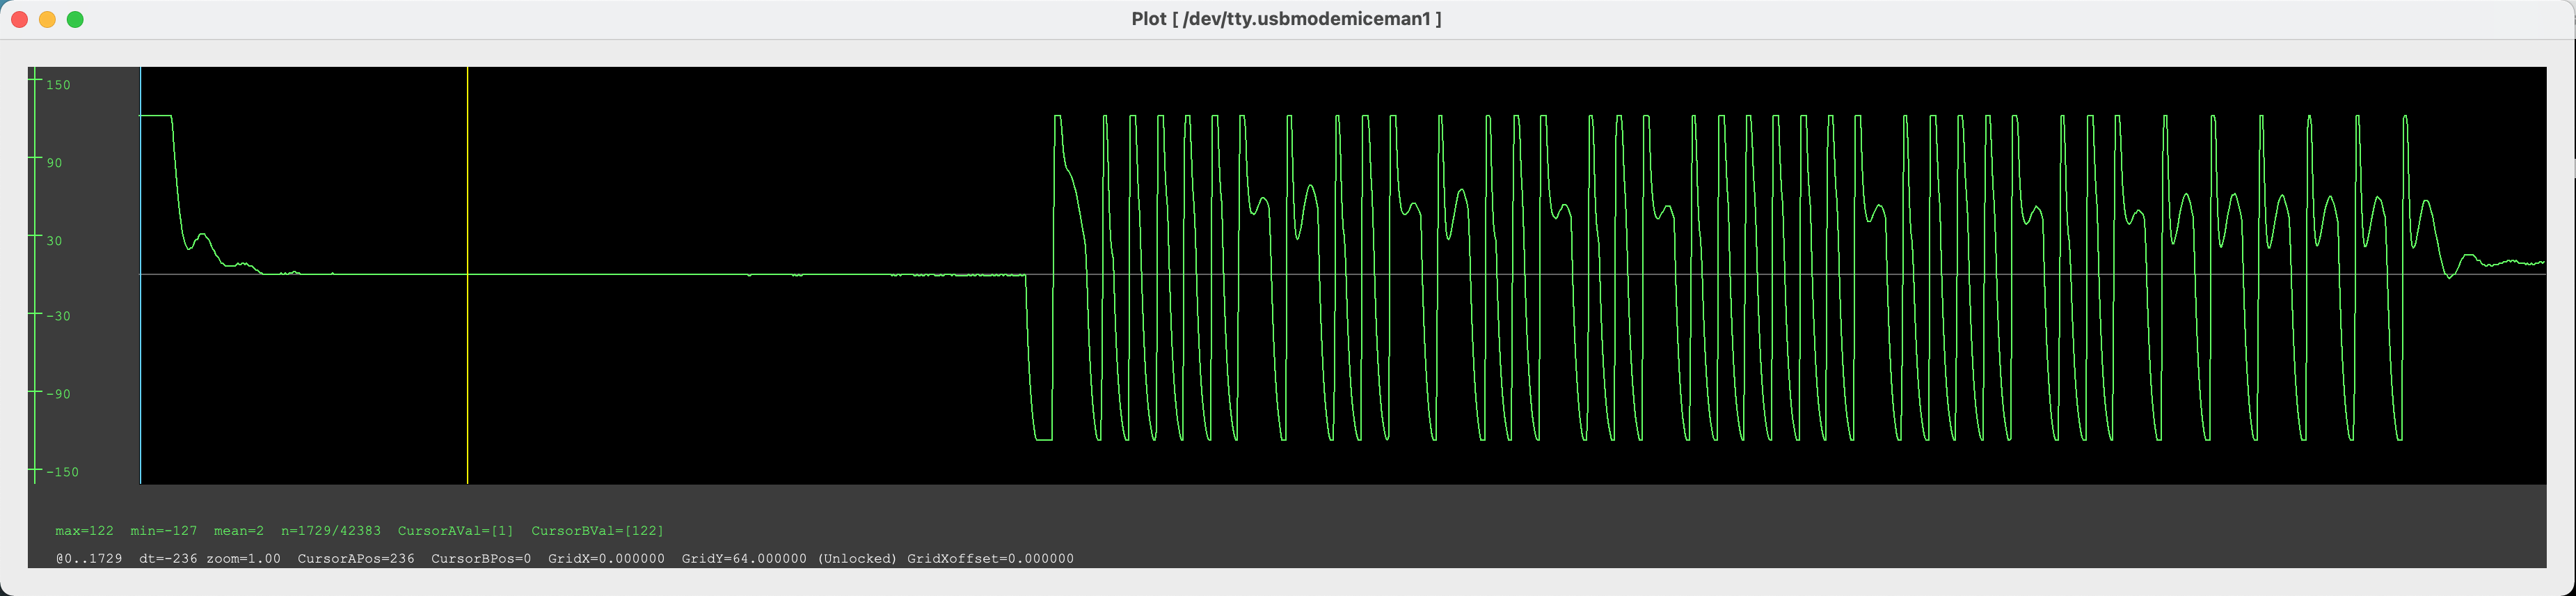Minimize the Plot window with yellow button
Image resolution: width=2576 pixels, height=596 pixels.
pos(47,19)
